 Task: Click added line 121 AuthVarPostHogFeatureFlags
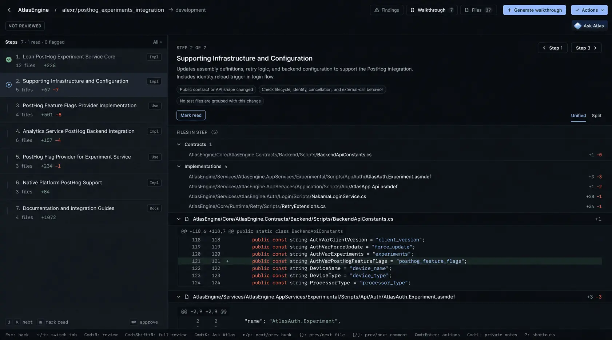click(x=390, y=261)
